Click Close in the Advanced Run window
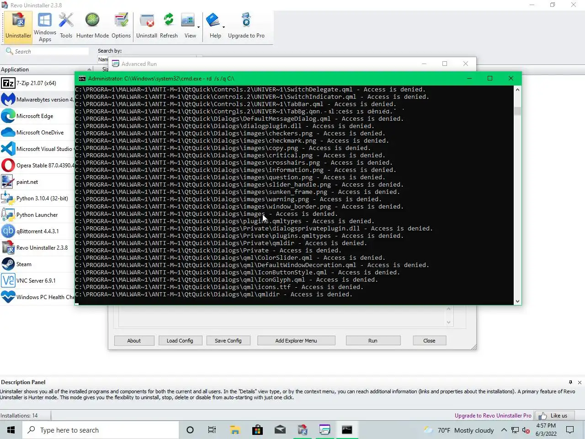Viewport: 585px width, 439px height. pyautogui.click(x=429, y=341)
